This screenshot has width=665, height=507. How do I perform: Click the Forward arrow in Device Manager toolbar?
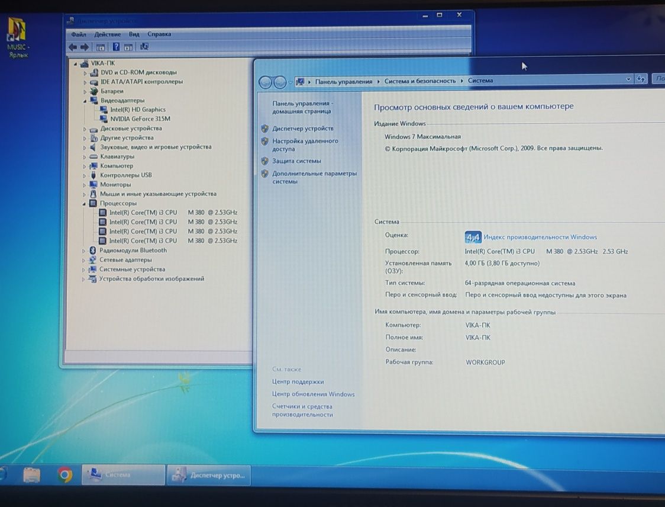pyautogui.click(x=85, y=47)
